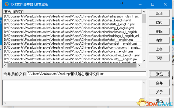Select the buildings_l_english.yml file row

[x=72, y=36]
